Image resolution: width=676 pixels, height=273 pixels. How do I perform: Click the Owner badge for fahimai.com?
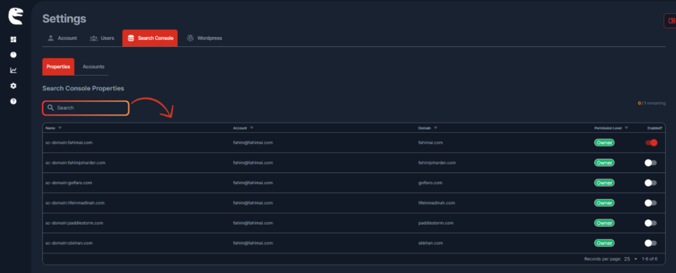[x=604, y=143]
